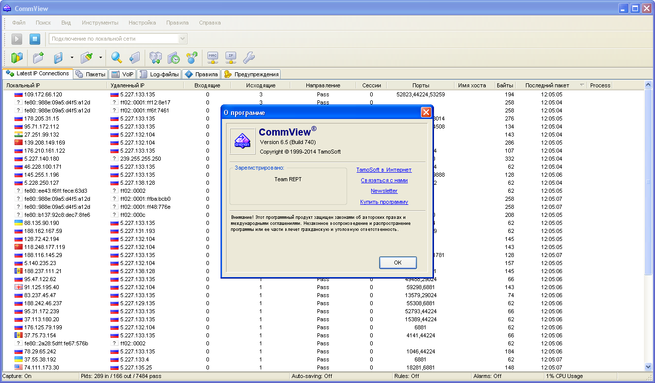Viewport: 655px width, 383px height.
Task: Switch to the Log-файлы tab
Action: (x=159, y=74)
